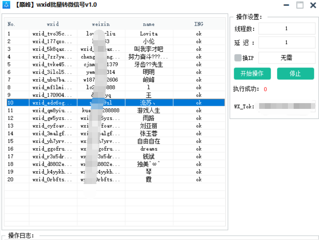The image size is (319, 240).
Task: Click the name column header
Action: 149,24
